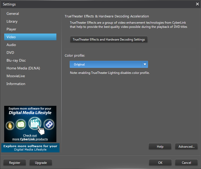Follow the Check out more CyberLink products link
Image resolution: width=201 pixels, height=169 pixels.
(30, 137)
